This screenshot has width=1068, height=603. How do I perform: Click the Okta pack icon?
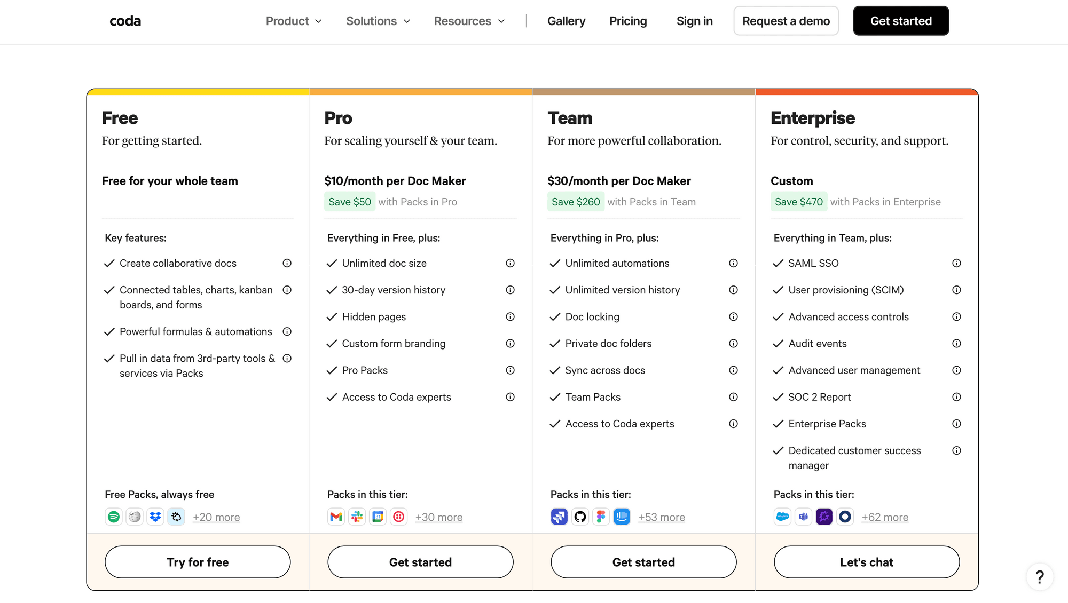click(845, 517)
